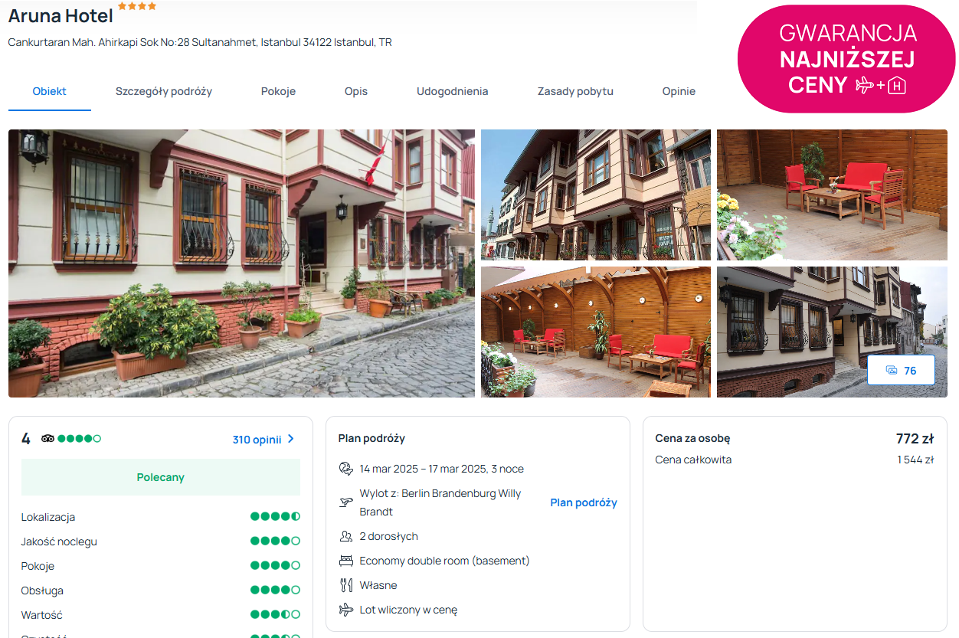Click the TripAdvisor owl logo icon
Viewport: 959px width, 638px height.
pos(48,439)
